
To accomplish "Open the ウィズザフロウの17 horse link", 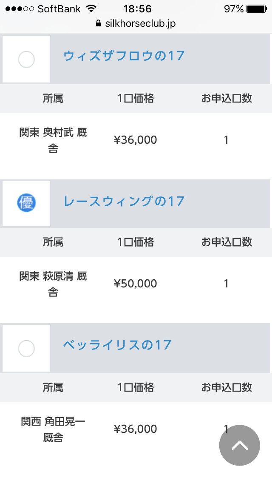I will pos(124,56).
